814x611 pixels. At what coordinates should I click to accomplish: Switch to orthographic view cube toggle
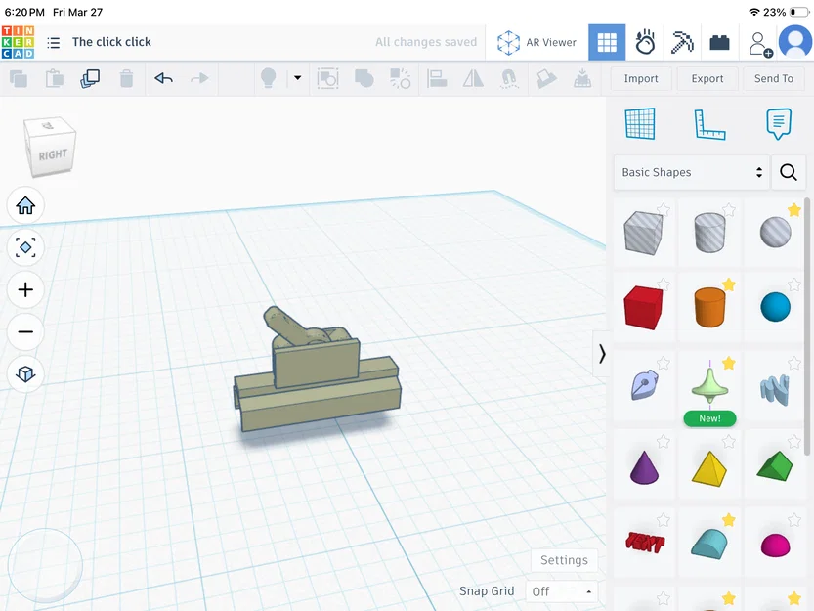[x=25, y=374]
